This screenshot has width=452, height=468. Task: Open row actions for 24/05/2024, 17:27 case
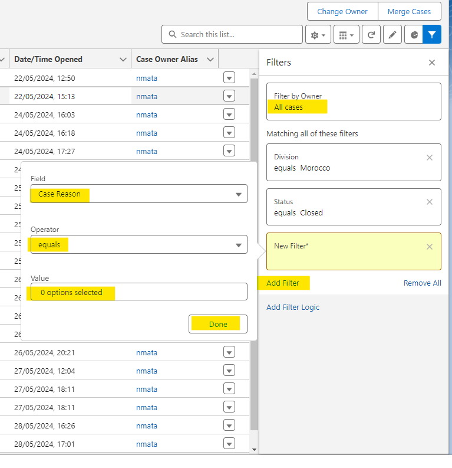pos(229,151)
